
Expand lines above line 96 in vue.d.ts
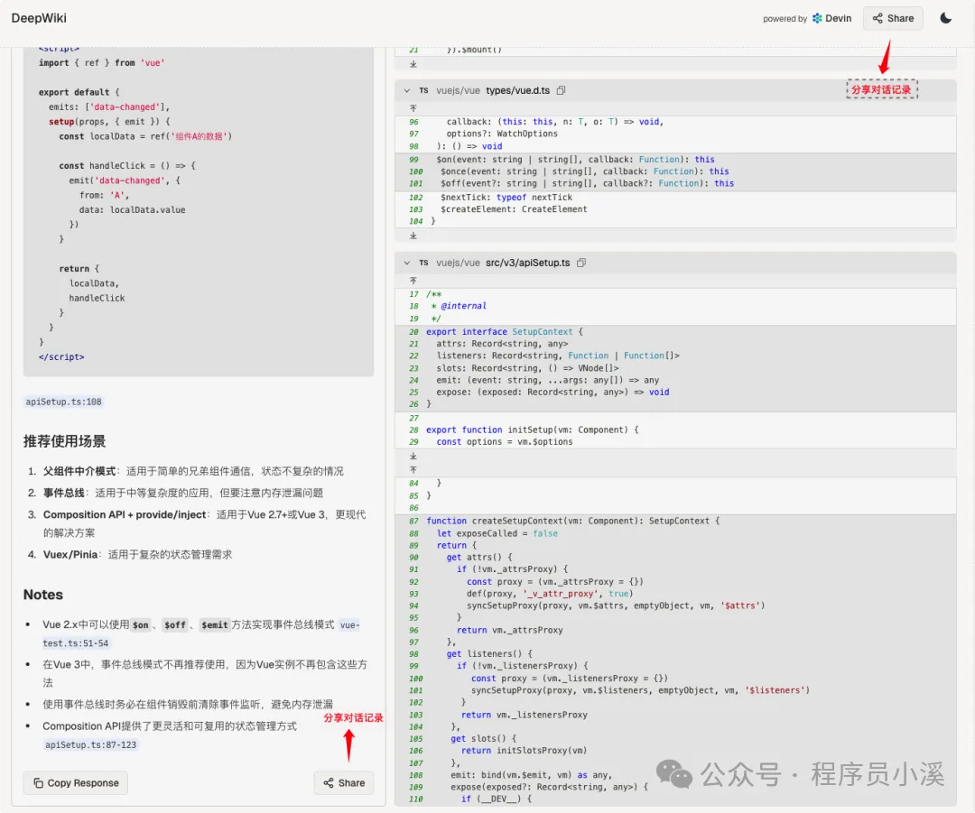coord(413,108)
